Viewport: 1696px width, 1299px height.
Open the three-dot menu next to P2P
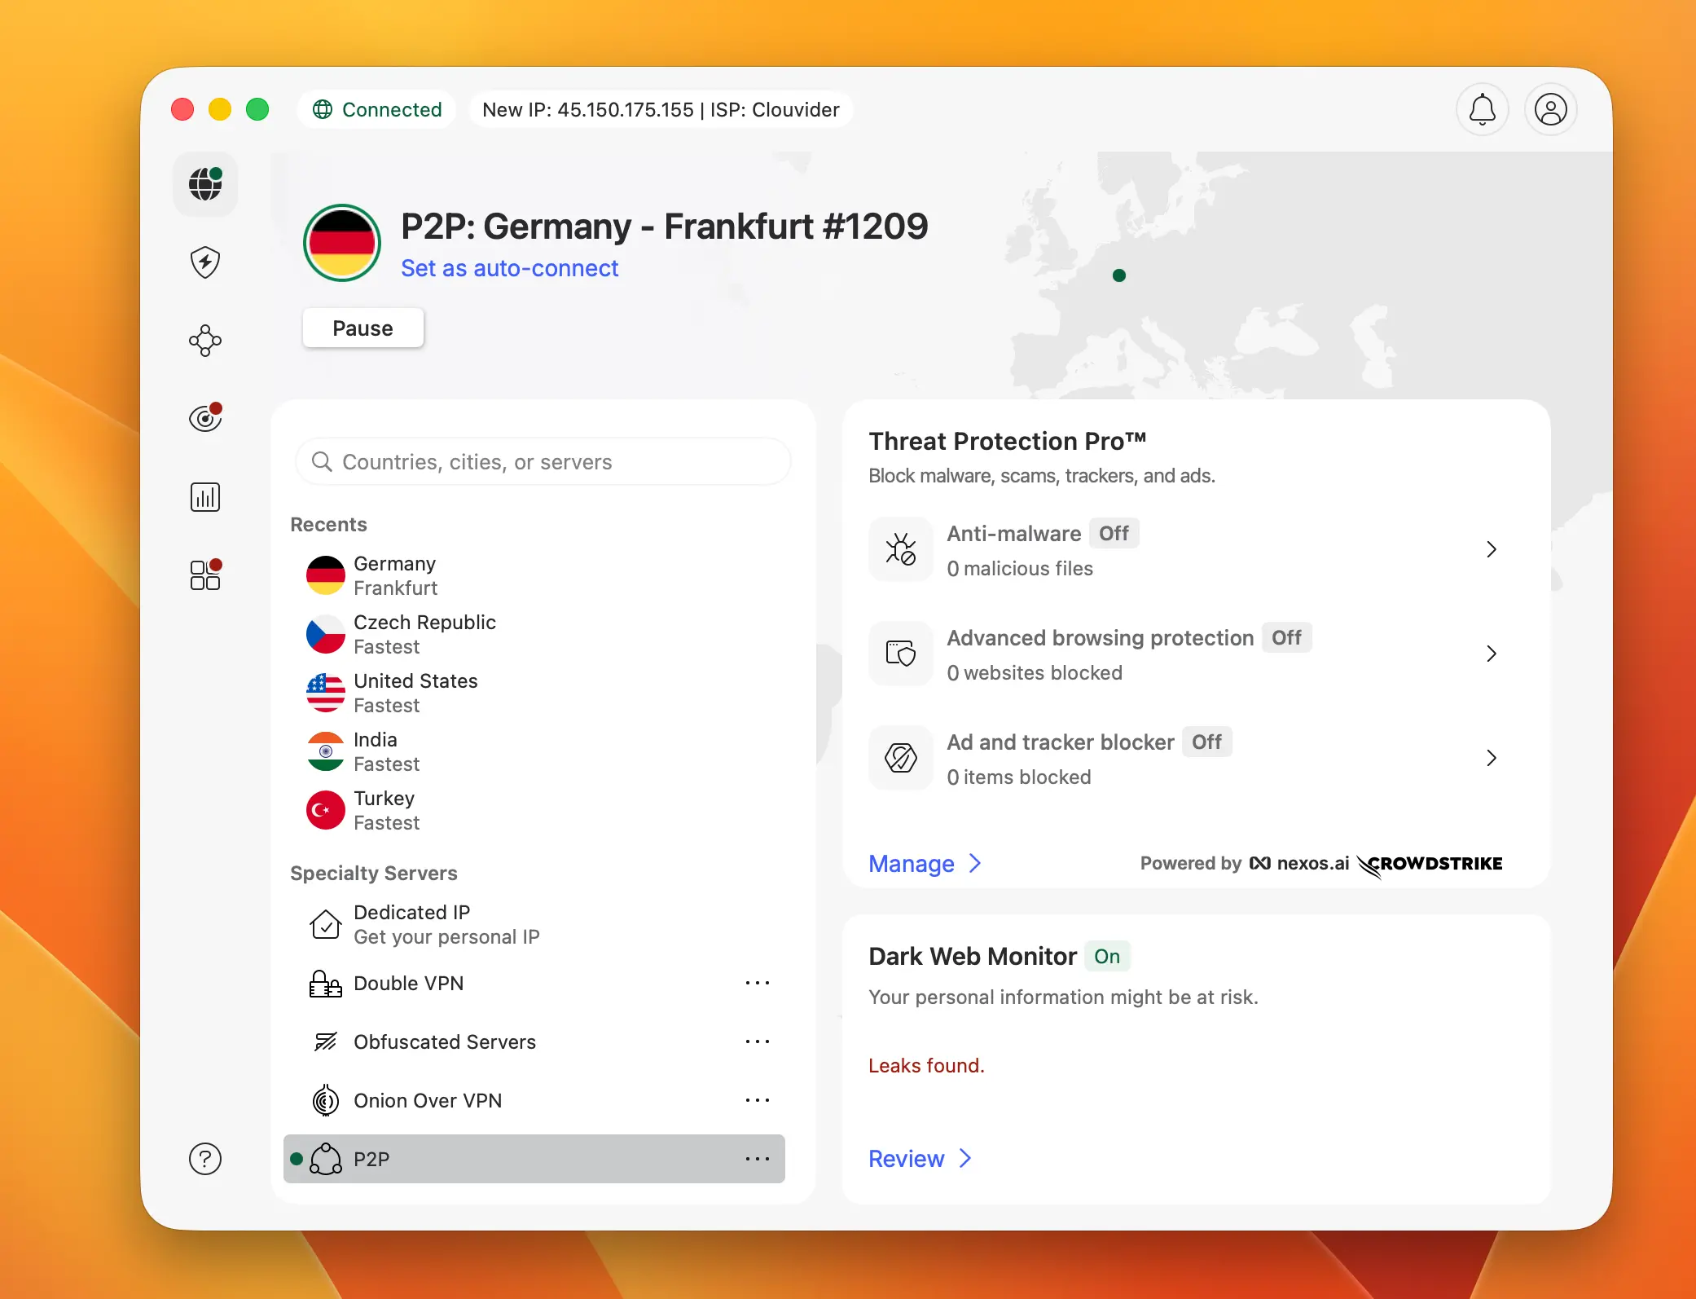tap(758, 1158)
